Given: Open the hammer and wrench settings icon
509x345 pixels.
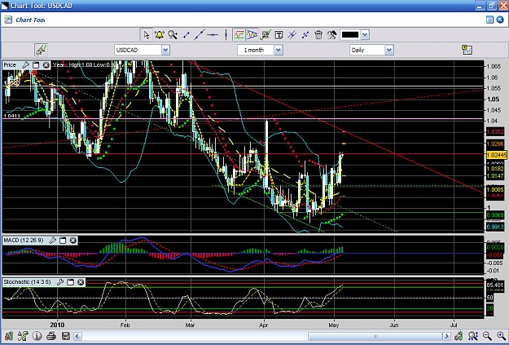Looking at the screenshot, I should point(331,34).
